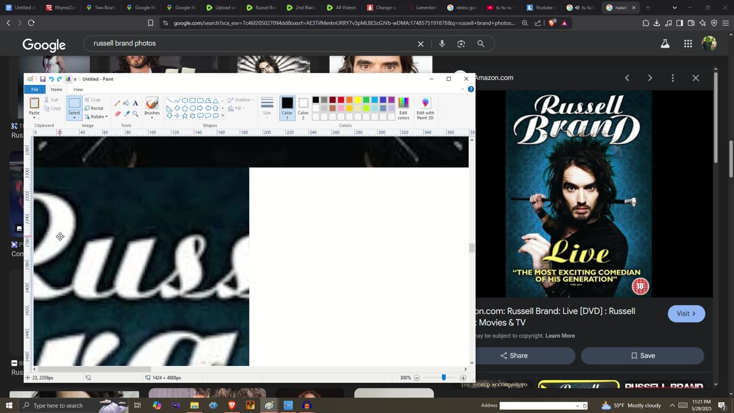Image resolution: width=734 pixels, height=413 pixels.
Task: Customize Quick Access Toolbar dropdown arrow
Action: pos(75,79)
